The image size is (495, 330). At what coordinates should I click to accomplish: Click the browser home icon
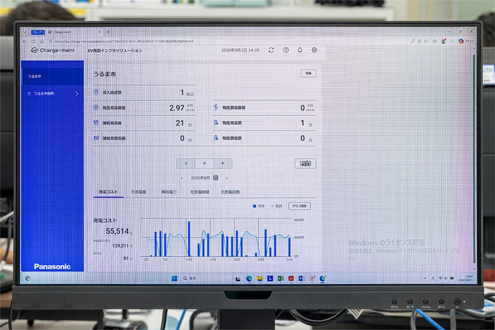pos(42,41)
